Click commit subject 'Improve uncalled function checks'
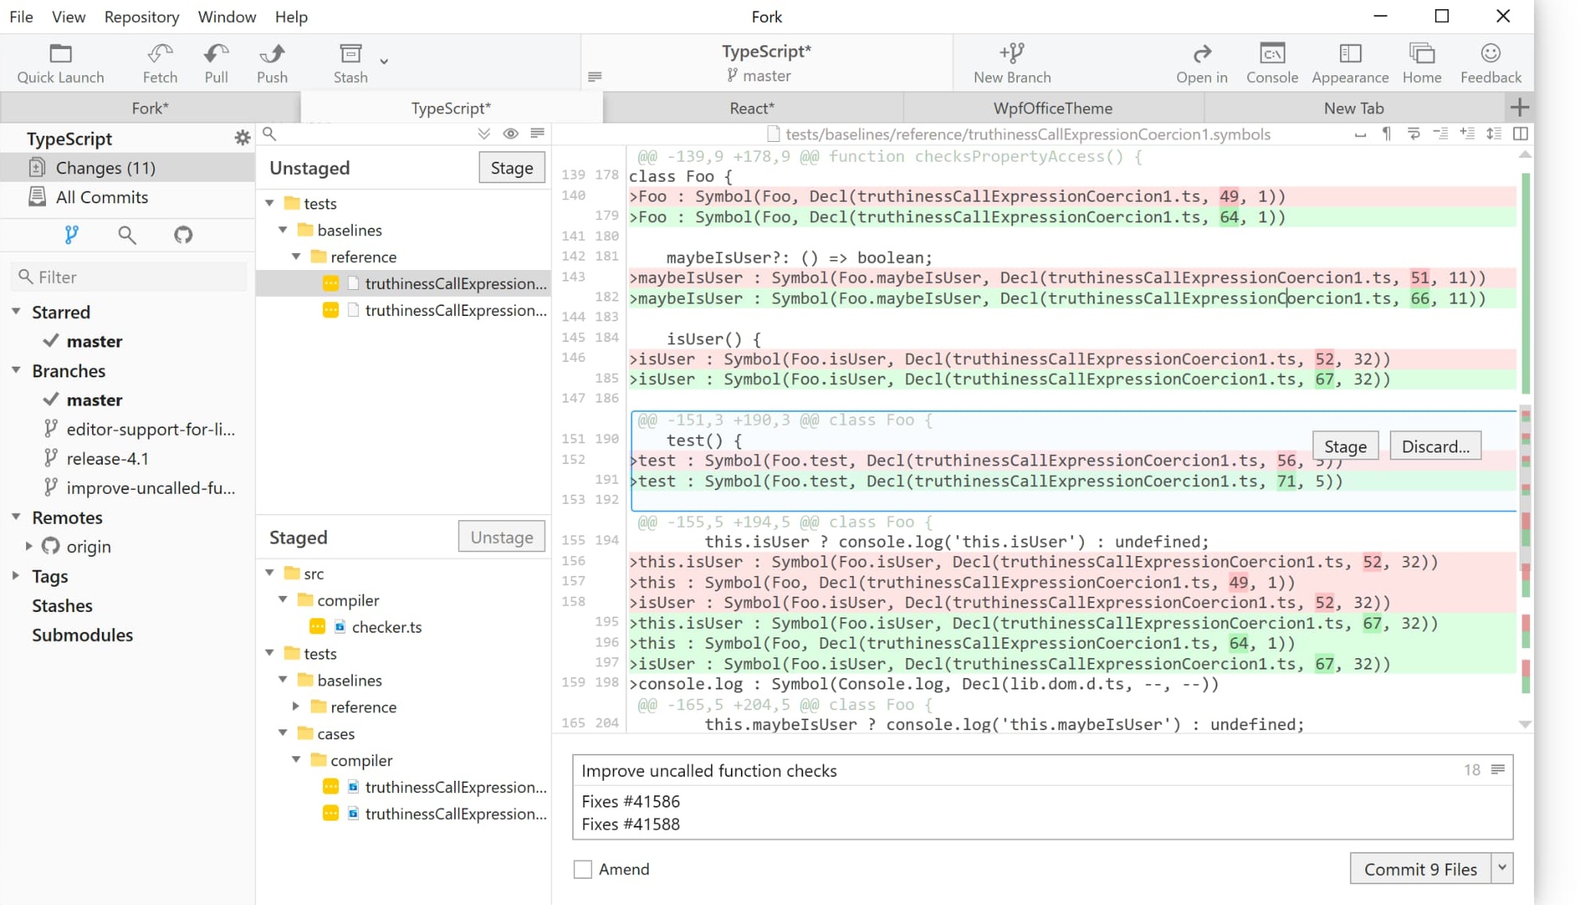The width and height of the screenshot is (1580, 905). tap(709, 771)
